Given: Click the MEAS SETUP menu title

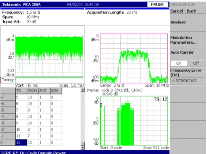Looking at the screenshot, I should 182,4.
